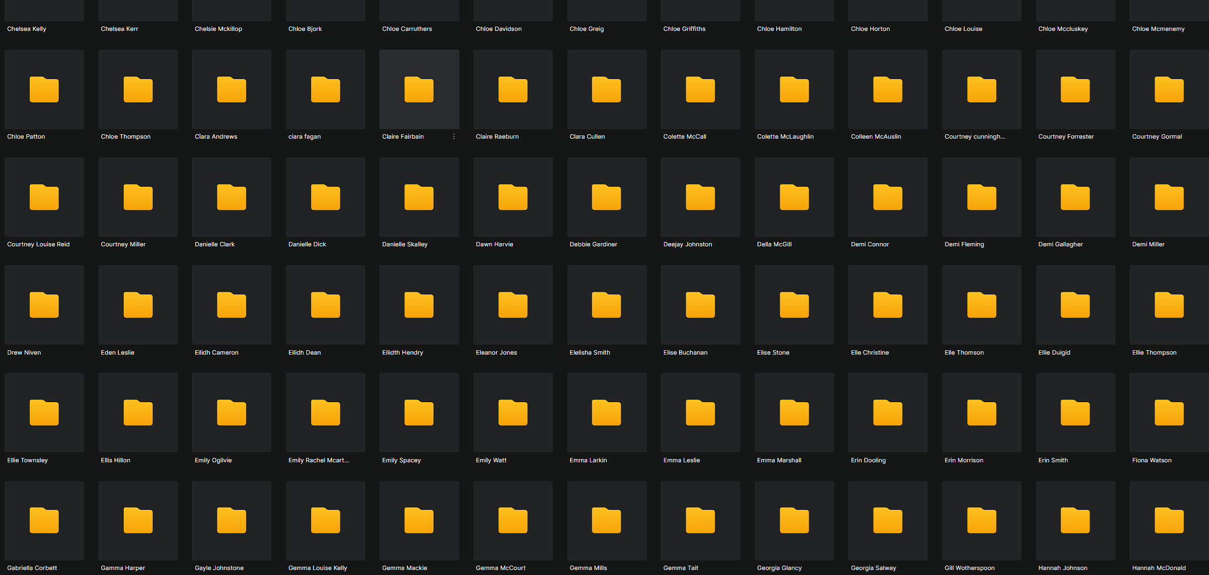Select the Chloe Patton folder icon
Screen dimensions: 1209x575
44,90
